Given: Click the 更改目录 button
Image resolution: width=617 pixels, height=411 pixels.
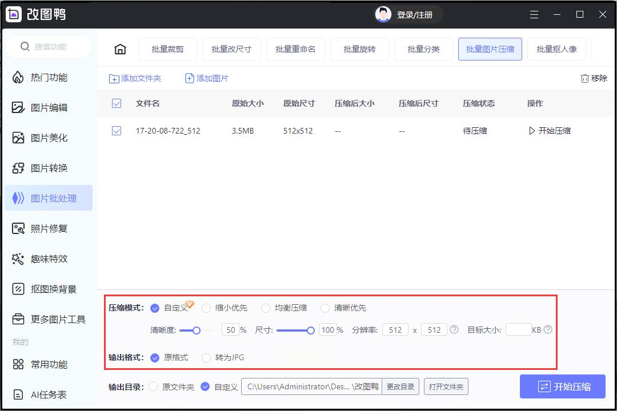Looking at the screenshot, I should pos(400,386).
